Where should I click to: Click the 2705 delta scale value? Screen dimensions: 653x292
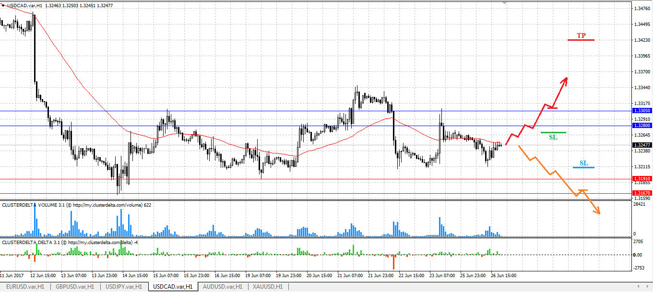639,242
